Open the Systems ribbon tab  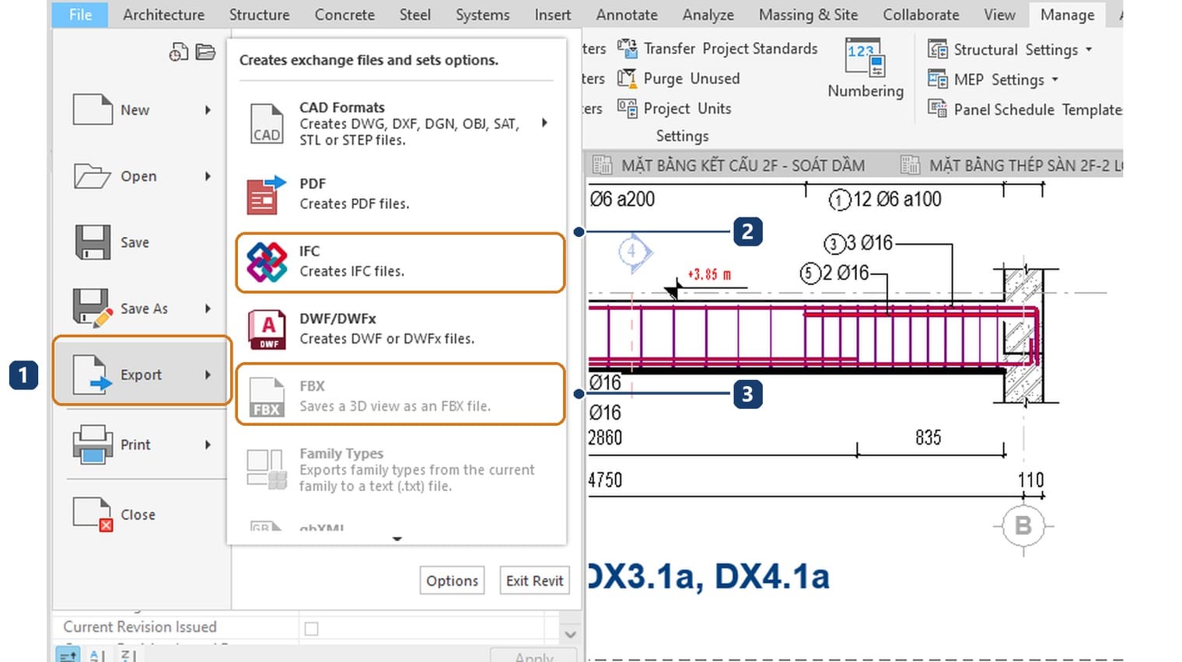coord(482,15)
